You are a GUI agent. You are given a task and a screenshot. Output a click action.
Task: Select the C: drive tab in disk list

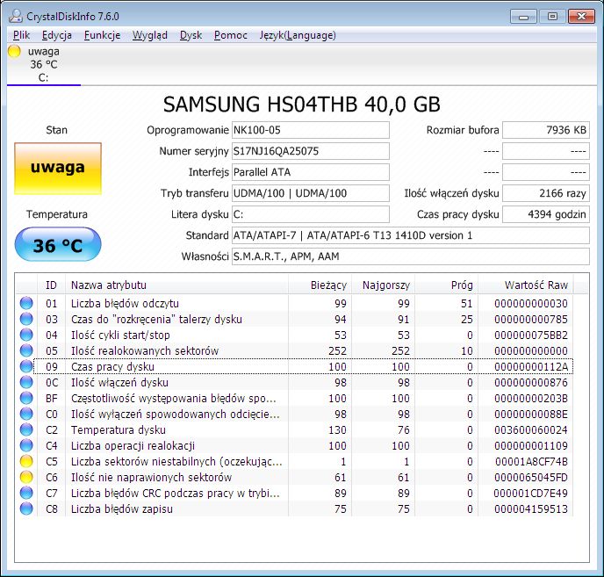pos(44,64)
